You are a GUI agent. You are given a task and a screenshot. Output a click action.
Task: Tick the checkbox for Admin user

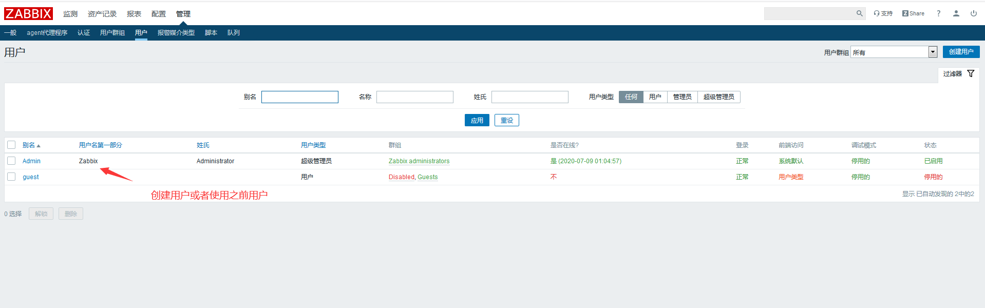(x=11, y=161)
